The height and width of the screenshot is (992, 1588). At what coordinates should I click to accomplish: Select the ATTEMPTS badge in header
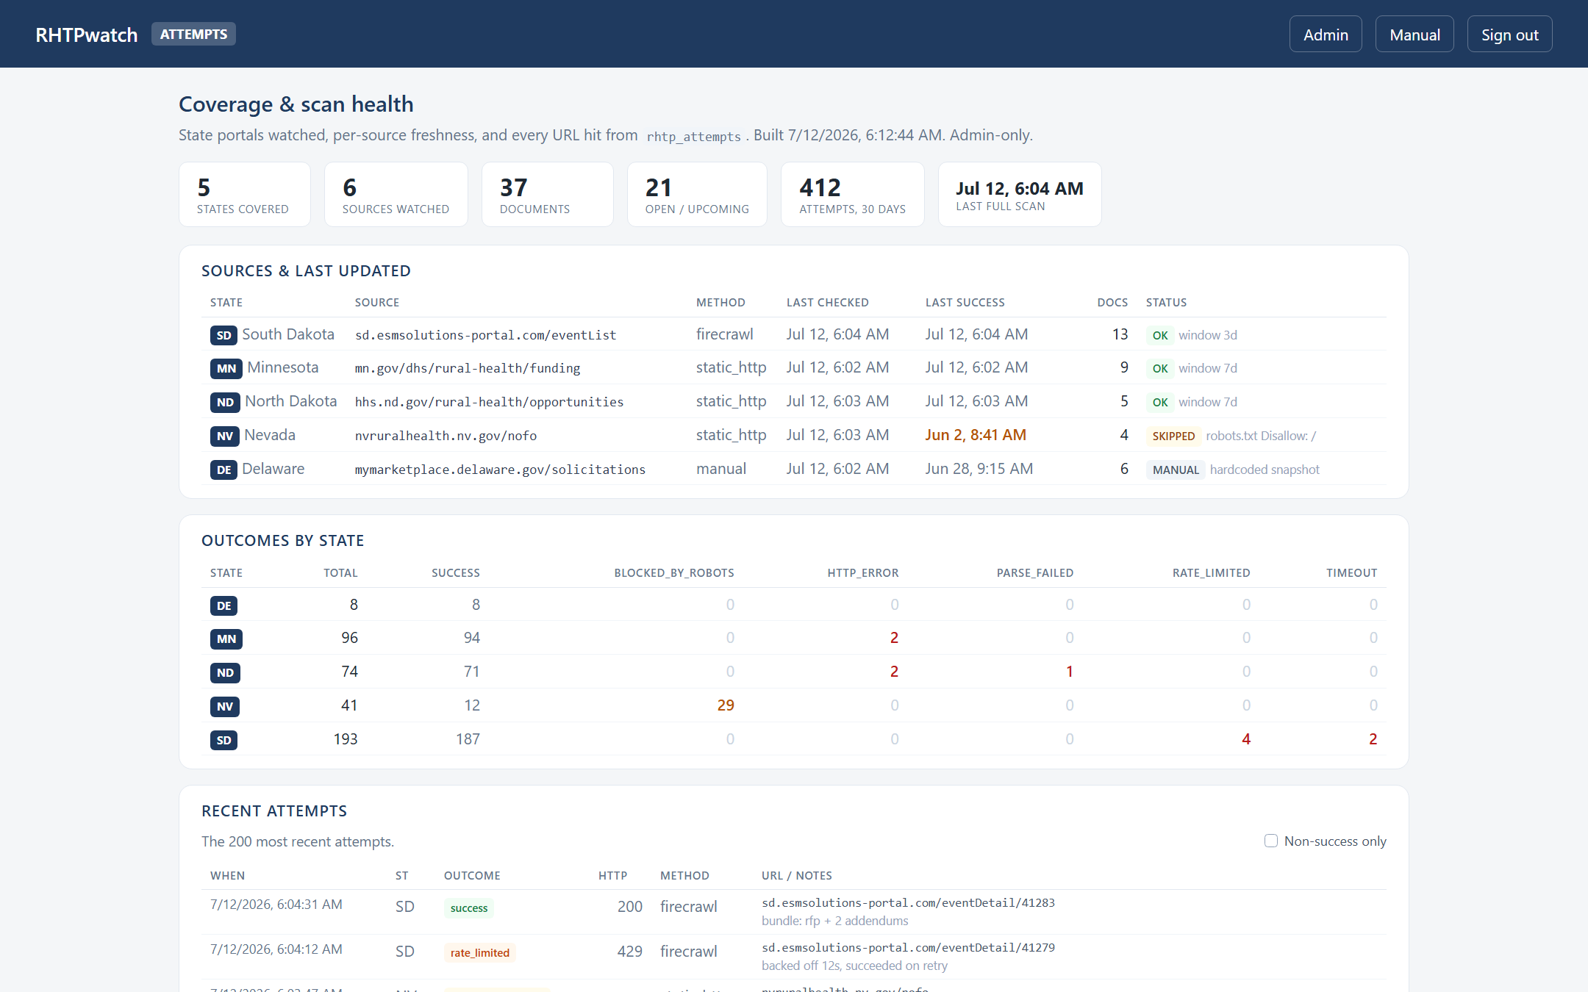pyautogui.click(x=193, y=34)
